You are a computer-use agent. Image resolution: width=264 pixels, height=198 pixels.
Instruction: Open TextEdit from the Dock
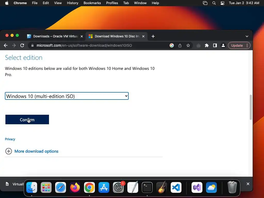(133, 187)
